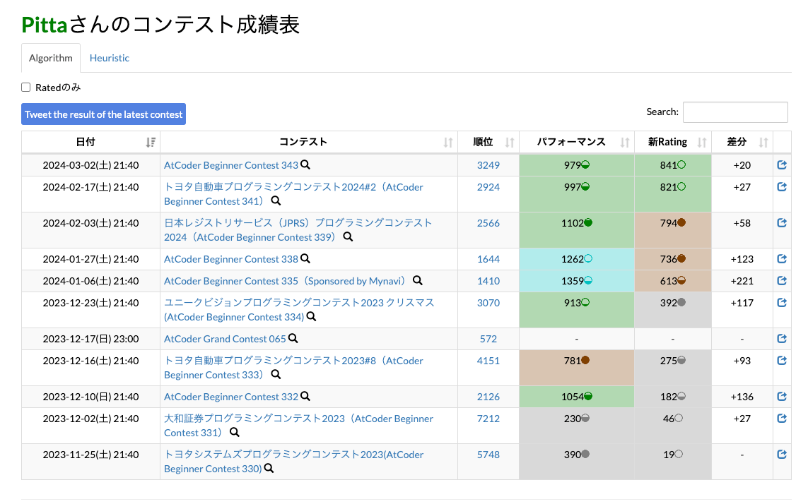This screenshot has height=504, width=808.
Task: Click performance value 1262 cell
Action: click(x=577, y=259)
